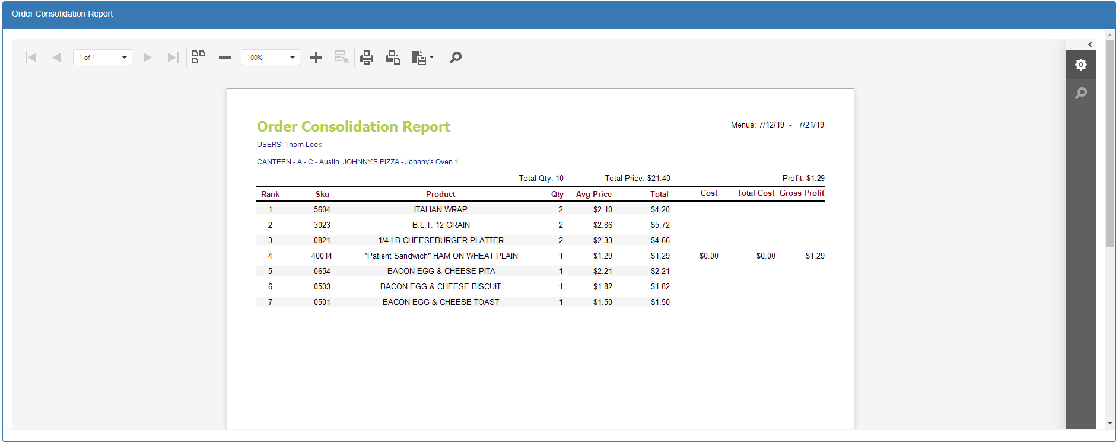Viewport: 1119px width, 446px height.
Task: Click 'BACON EGG & CHEESE TOAST' row
Action: [441, 302]
